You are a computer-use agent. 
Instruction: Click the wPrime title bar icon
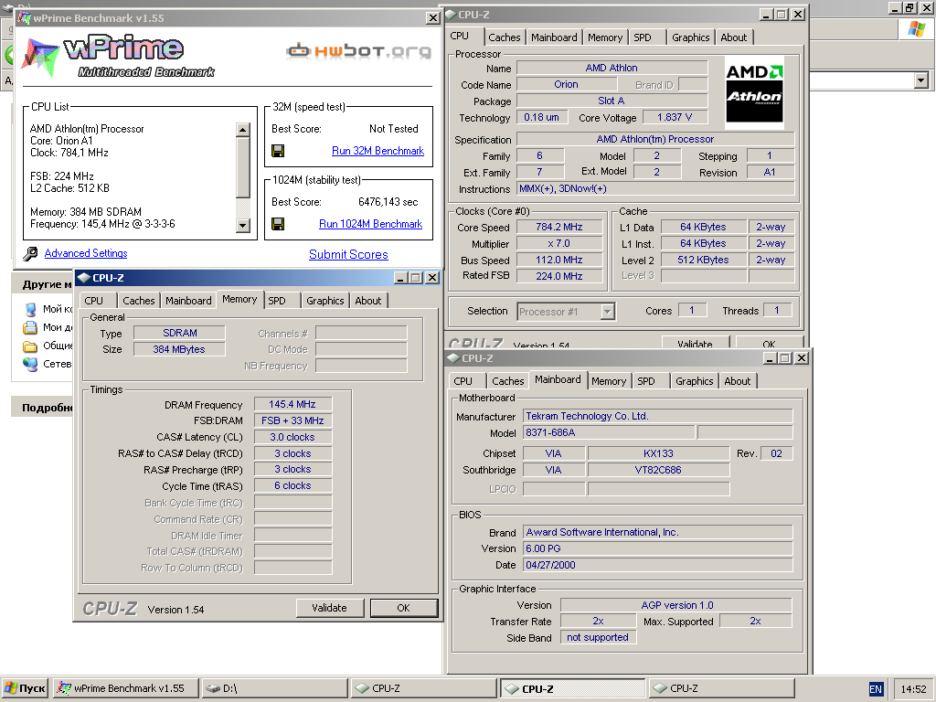pos(25,18)
